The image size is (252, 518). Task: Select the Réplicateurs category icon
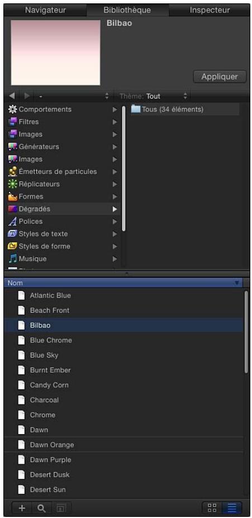[x=12, y=184]
